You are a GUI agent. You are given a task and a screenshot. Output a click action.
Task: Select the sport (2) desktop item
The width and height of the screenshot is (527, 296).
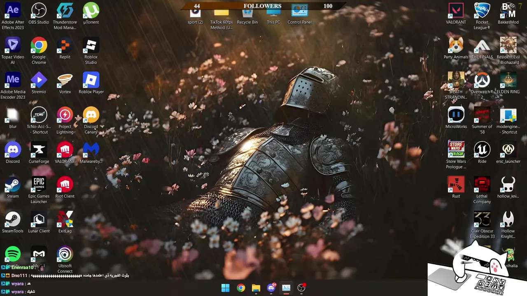click(195, 16)
